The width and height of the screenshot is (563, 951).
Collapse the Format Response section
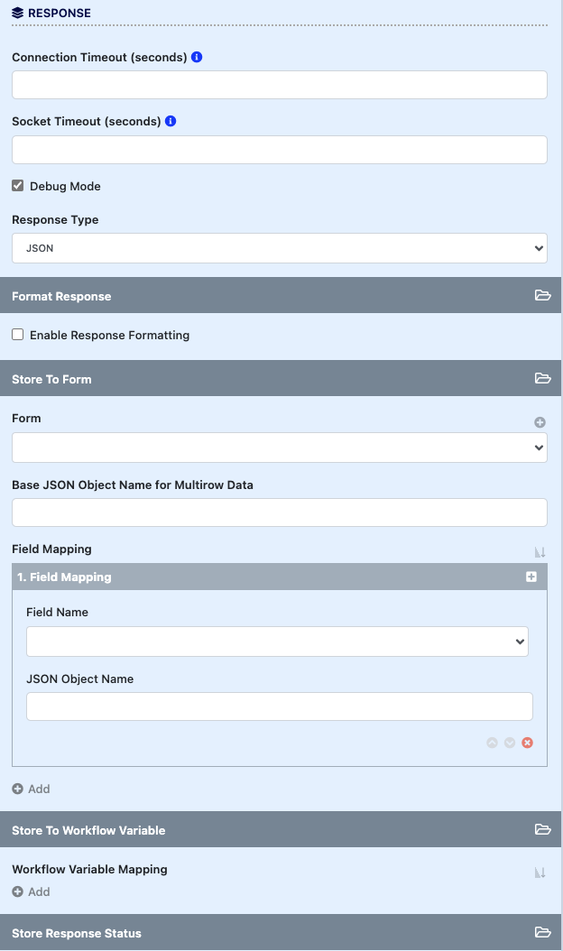tap(542, 296)
